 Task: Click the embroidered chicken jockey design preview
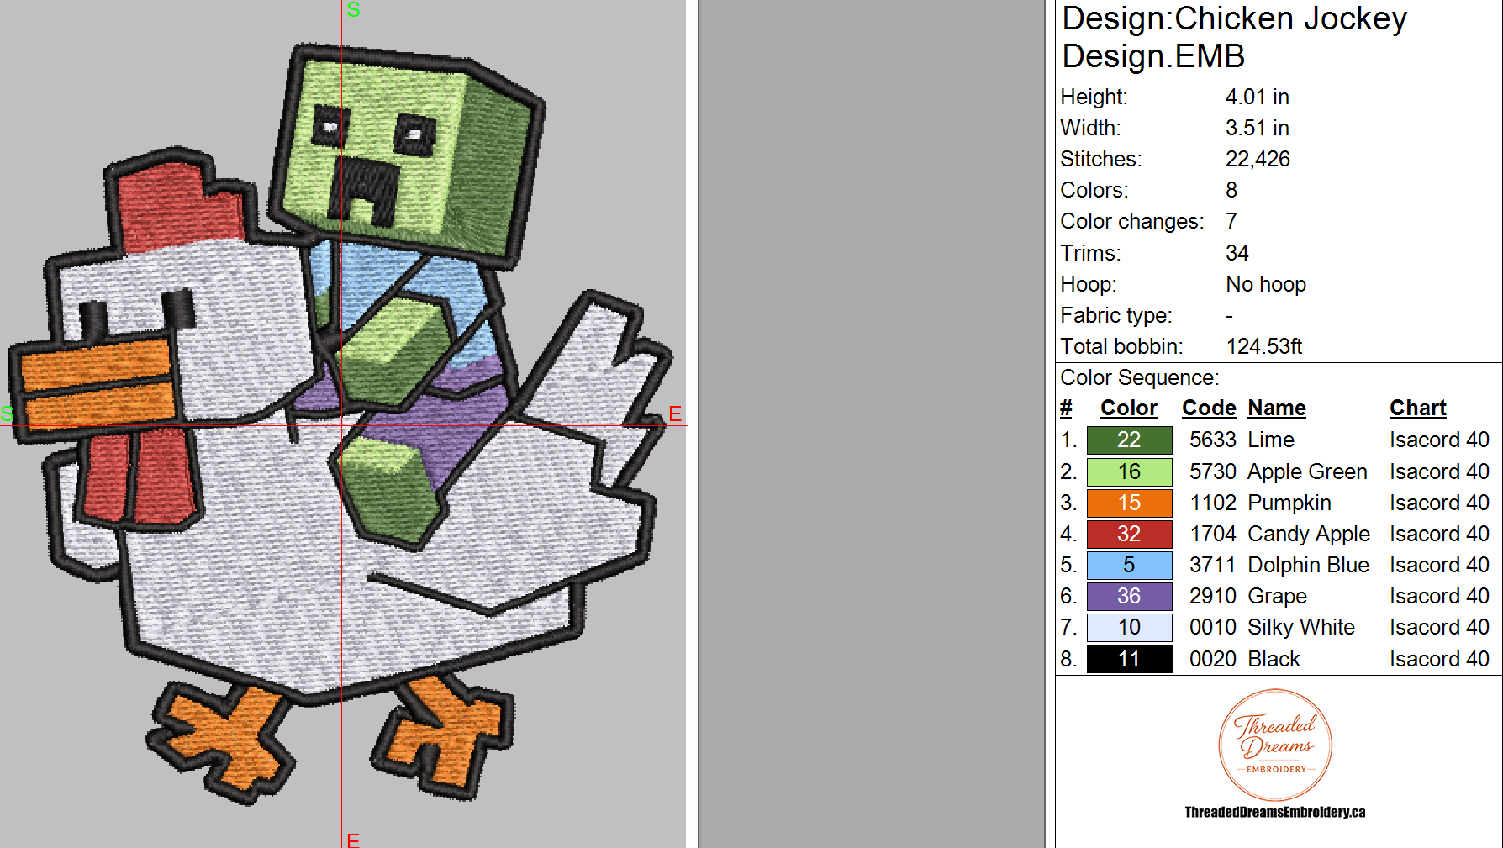340,424
